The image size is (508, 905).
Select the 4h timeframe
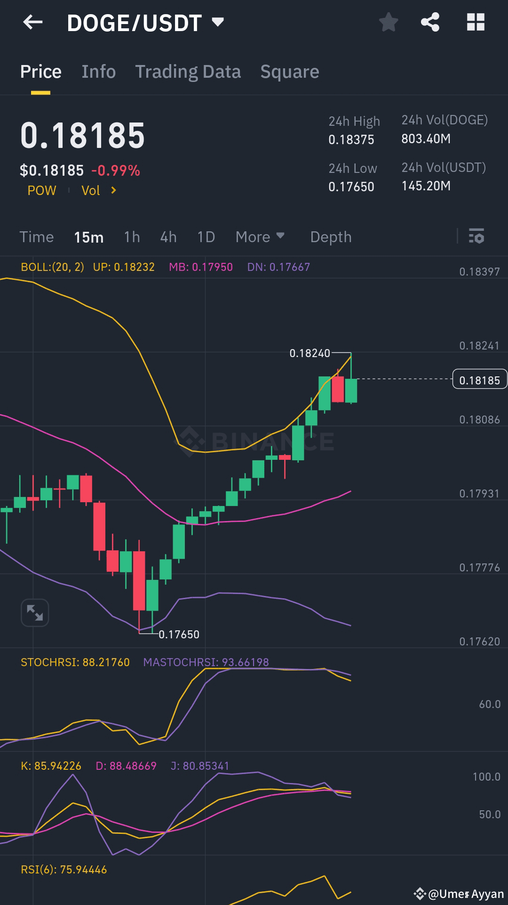coord(168,236)
